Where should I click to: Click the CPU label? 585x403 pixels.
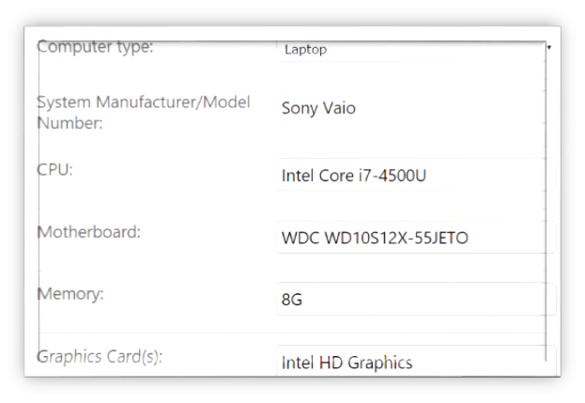point(54,170)
